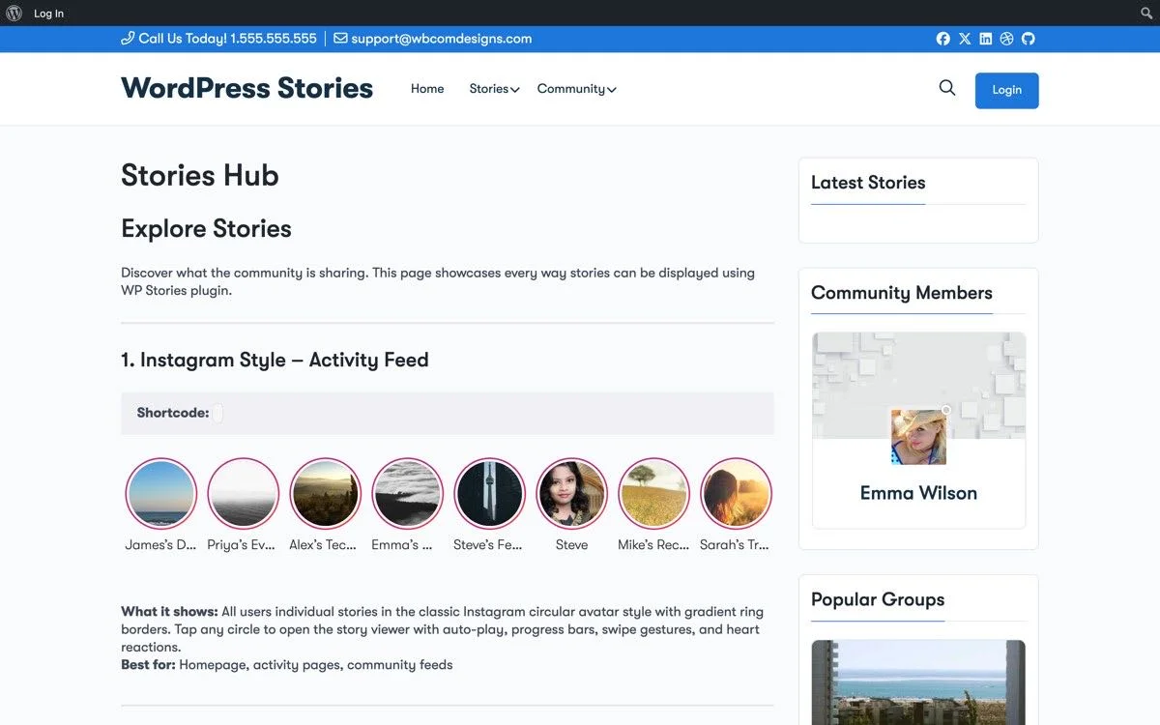Open the GitHub icon link

(1028, 39)
